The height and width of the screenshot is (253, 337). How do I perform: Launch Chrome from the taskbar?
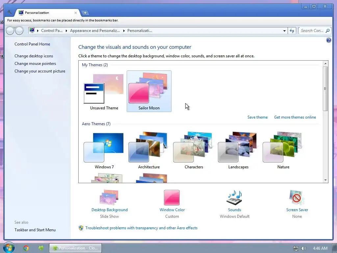coord(26,248)
